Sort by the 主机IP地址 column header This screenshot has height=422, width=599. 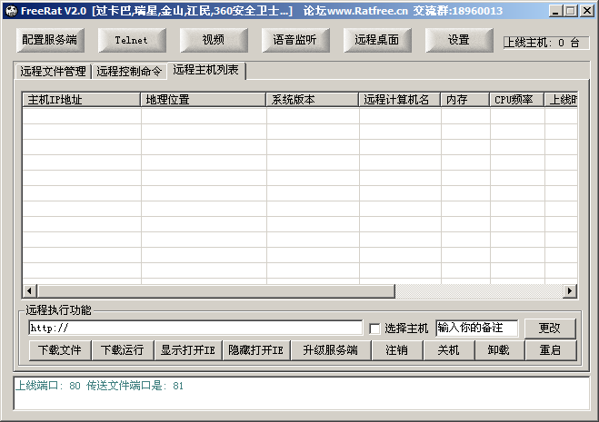tap(81, 100)
